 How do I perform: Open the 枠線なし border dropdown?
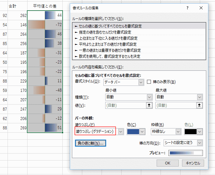[x=166, y=131]
